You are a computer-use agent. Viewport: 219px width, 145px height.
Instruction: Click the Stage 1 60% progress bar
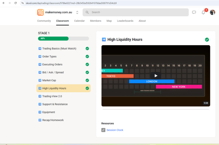tap(63, 38)
